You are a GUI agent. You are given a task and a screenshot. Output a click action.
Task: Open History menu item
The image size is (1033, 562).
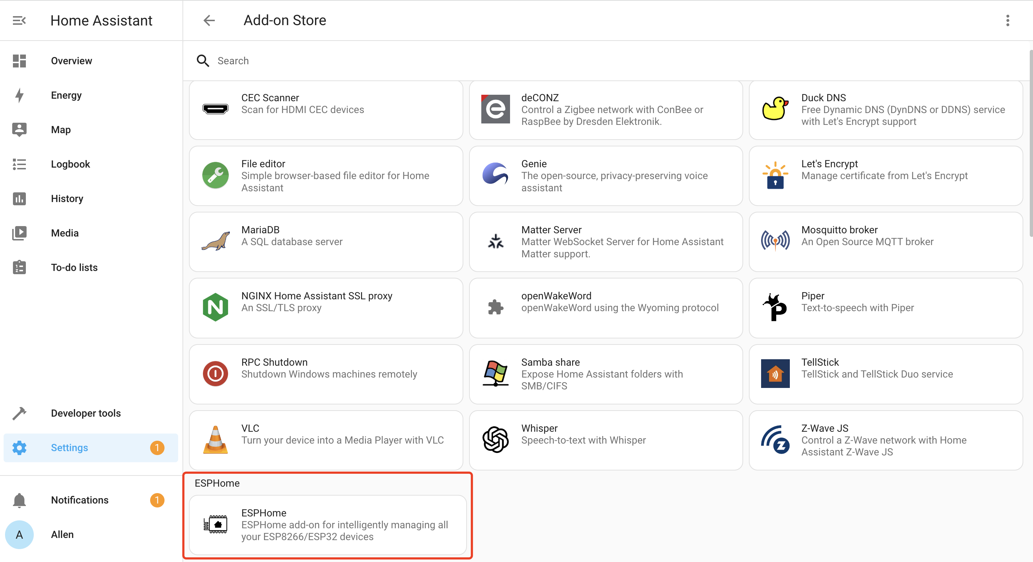(67, 199)
